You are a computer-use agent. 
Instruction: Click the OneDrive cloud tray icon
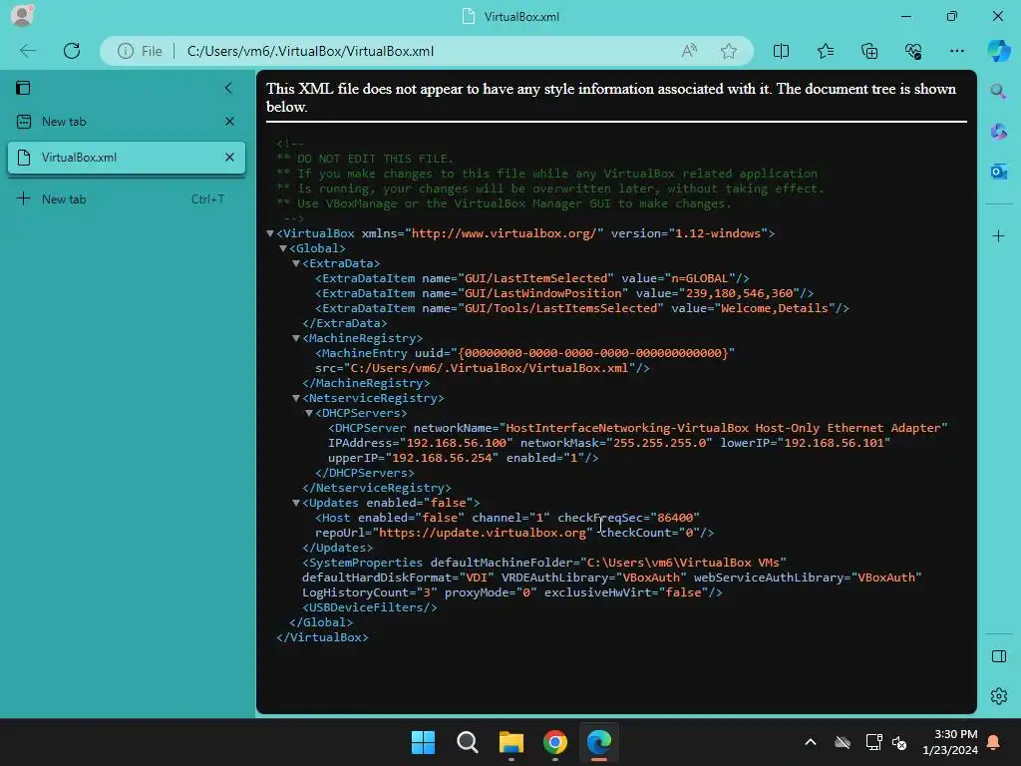pos(843,742)
